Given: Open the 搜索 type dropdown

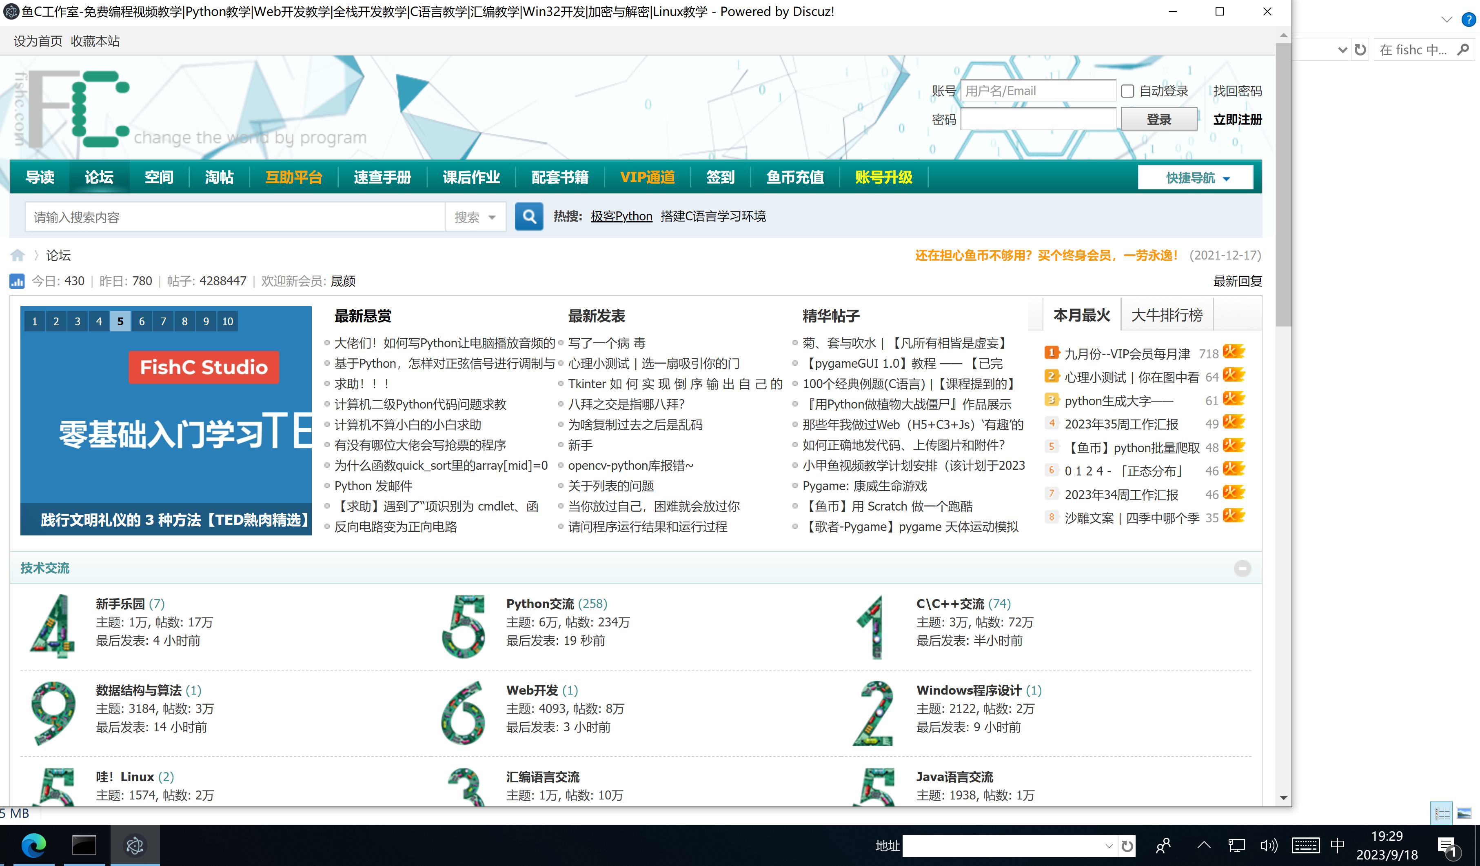Looking at the screenshot, I should [x=475, y=218].
